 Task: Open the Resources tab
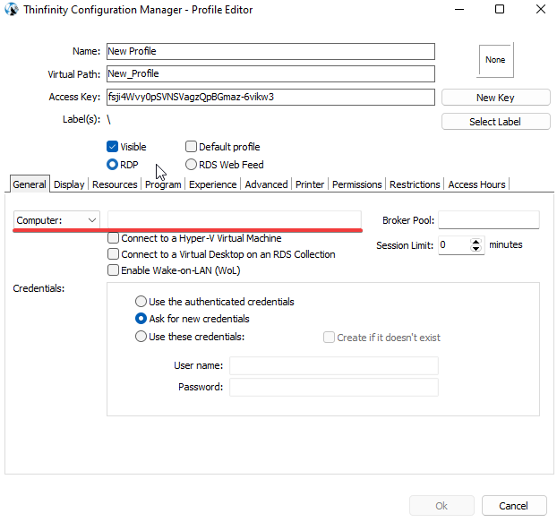click(115, 184)
